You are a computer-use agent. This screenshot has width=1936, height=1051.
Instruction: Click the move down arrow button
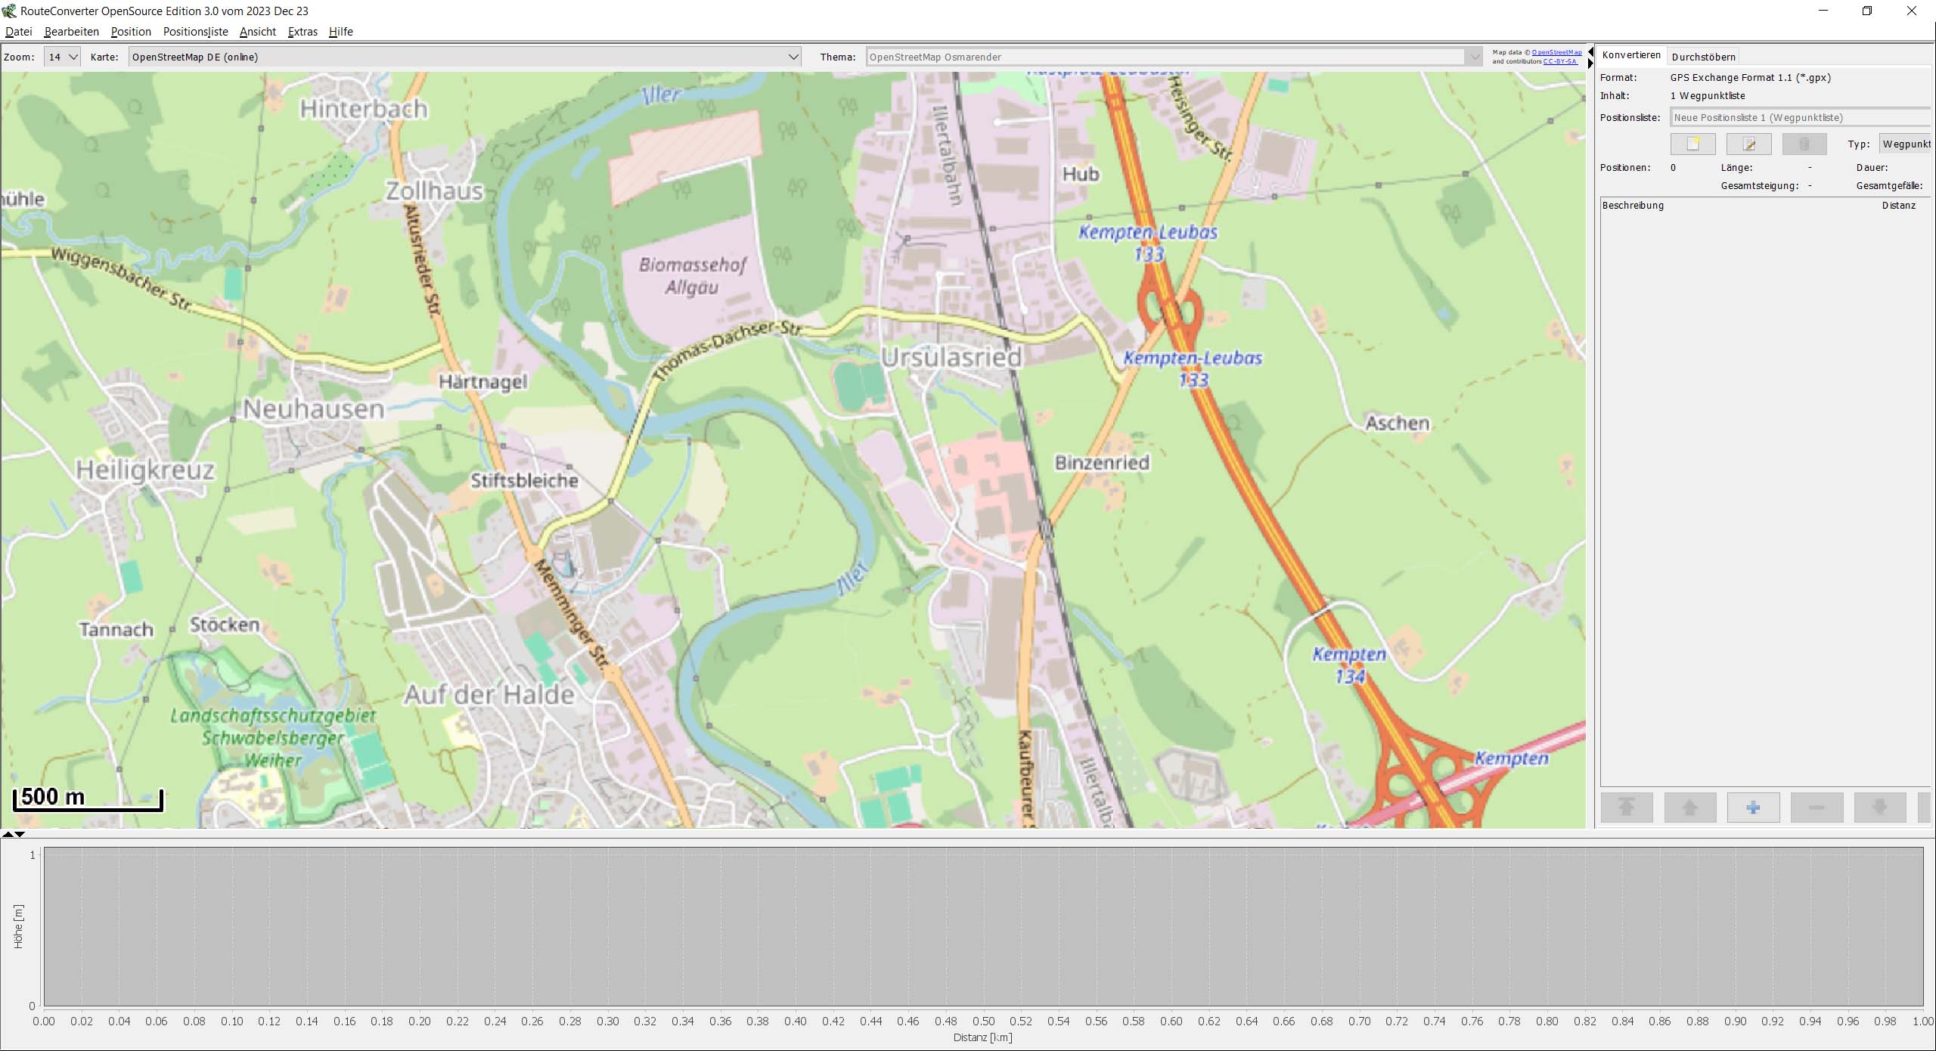point(1880,808)
